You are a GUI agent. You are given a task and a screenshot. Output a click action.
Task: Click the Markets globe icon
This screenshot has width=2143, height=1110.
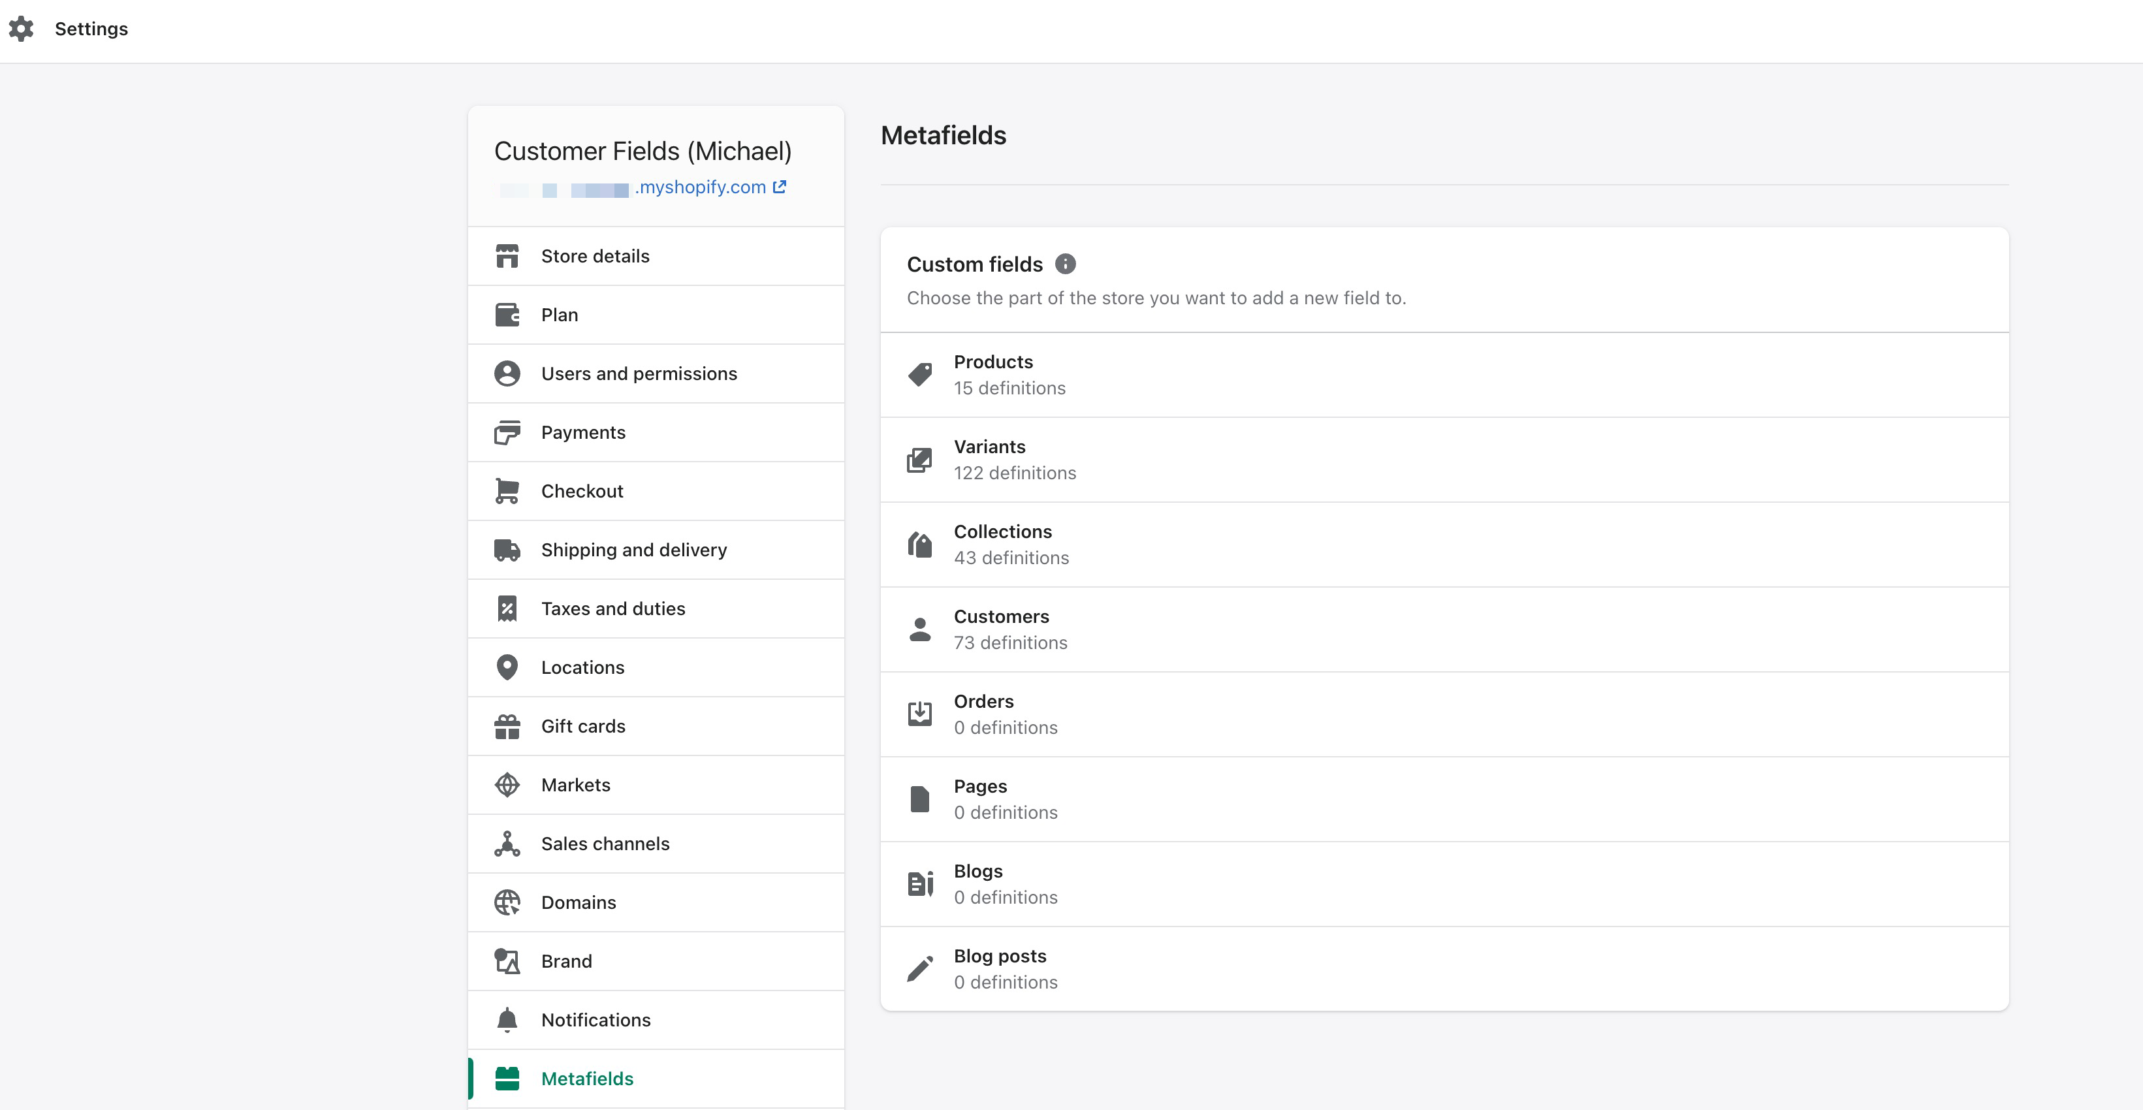507,785
